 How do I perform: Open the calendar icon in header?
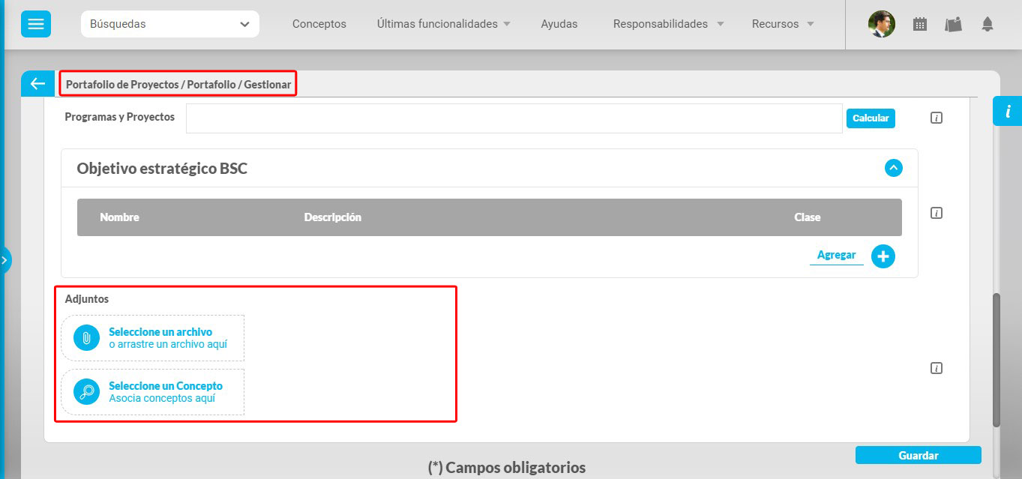919,24
